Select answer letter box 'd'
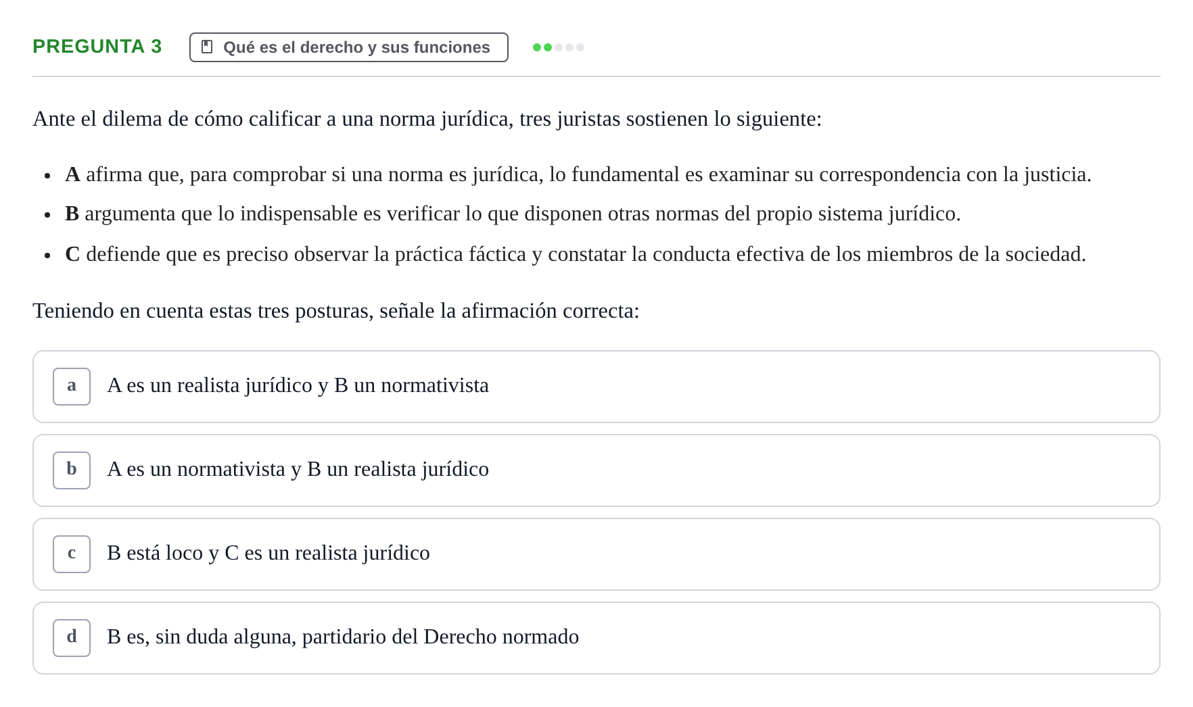1193x707 pixels. 72,638
